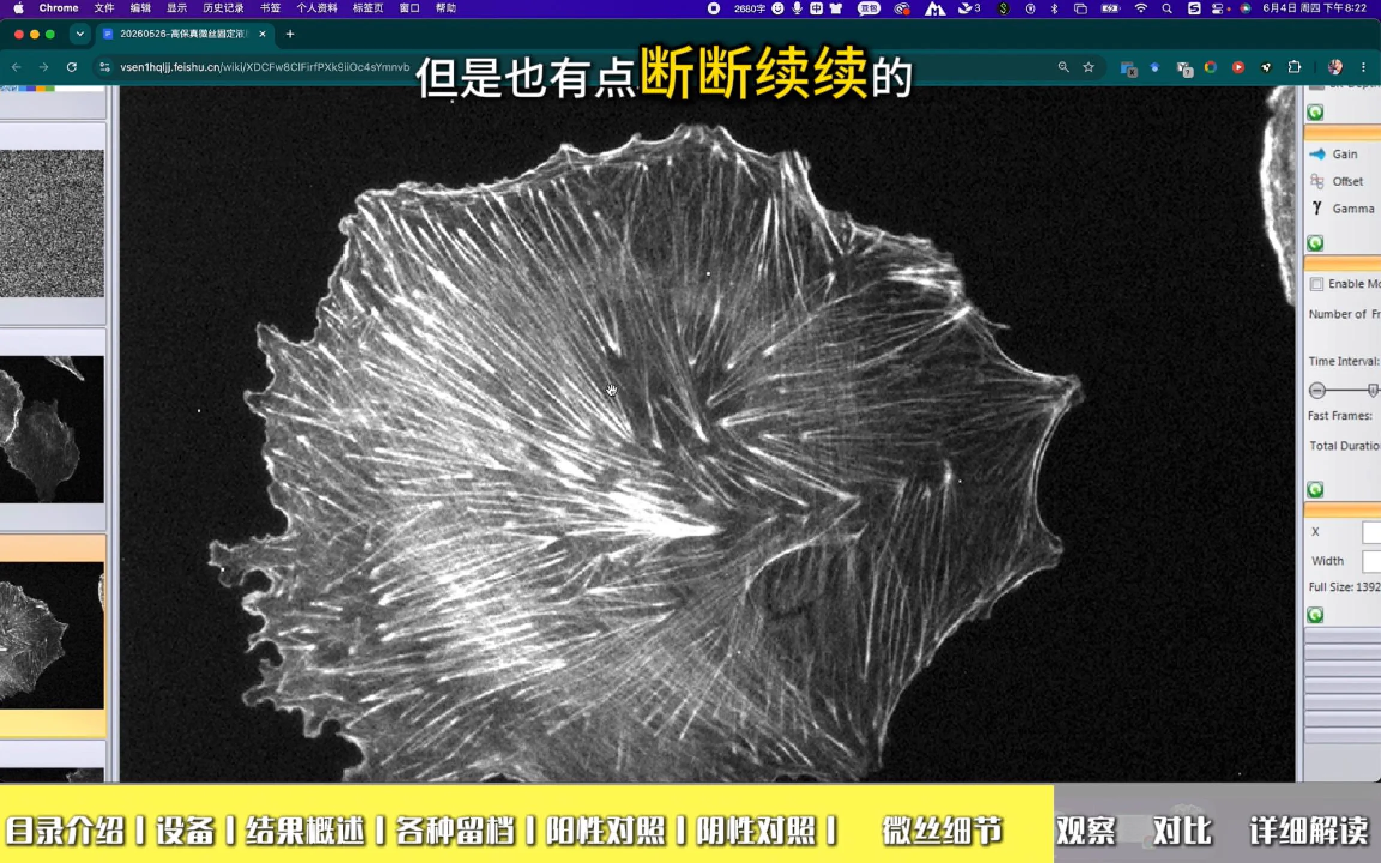Open the red play-button extension
The width and height of the screenshot is (1381, 863).
(1238, 67)
